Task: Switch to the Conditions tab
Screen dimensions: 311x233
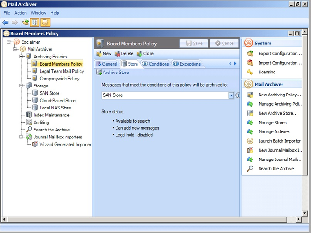Action: tap(156, 64)
